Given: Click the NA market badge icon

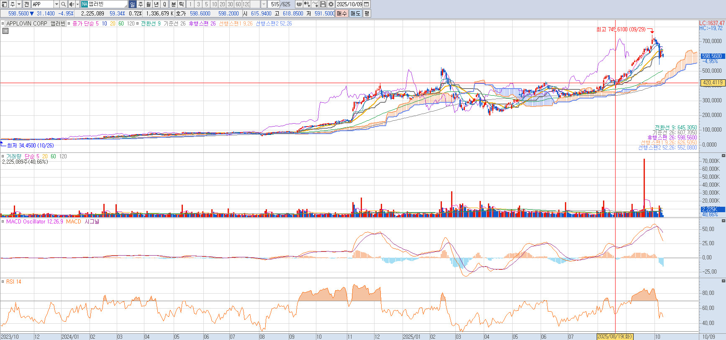Looking at the screenshot, I should click(x=85, y=4).
